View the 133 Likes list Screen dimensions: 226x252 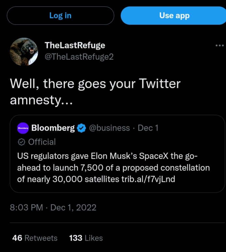click(x=86, y=238)
